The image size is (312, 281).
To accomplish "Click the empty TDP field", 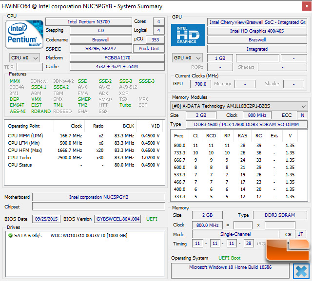I will click(x=30, y=67).
